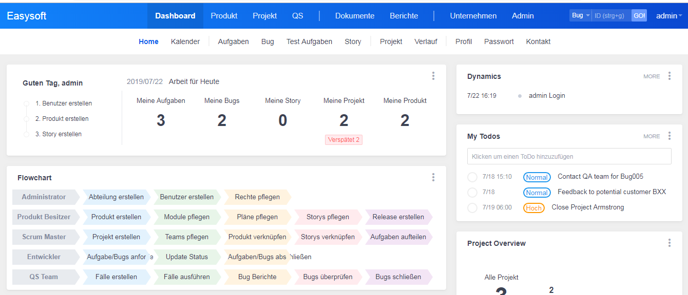Image resolution: width=688 pixels, height=295 pixels.
Task: Open the welcome panel three-dot menu
Action: click(433, 76)
